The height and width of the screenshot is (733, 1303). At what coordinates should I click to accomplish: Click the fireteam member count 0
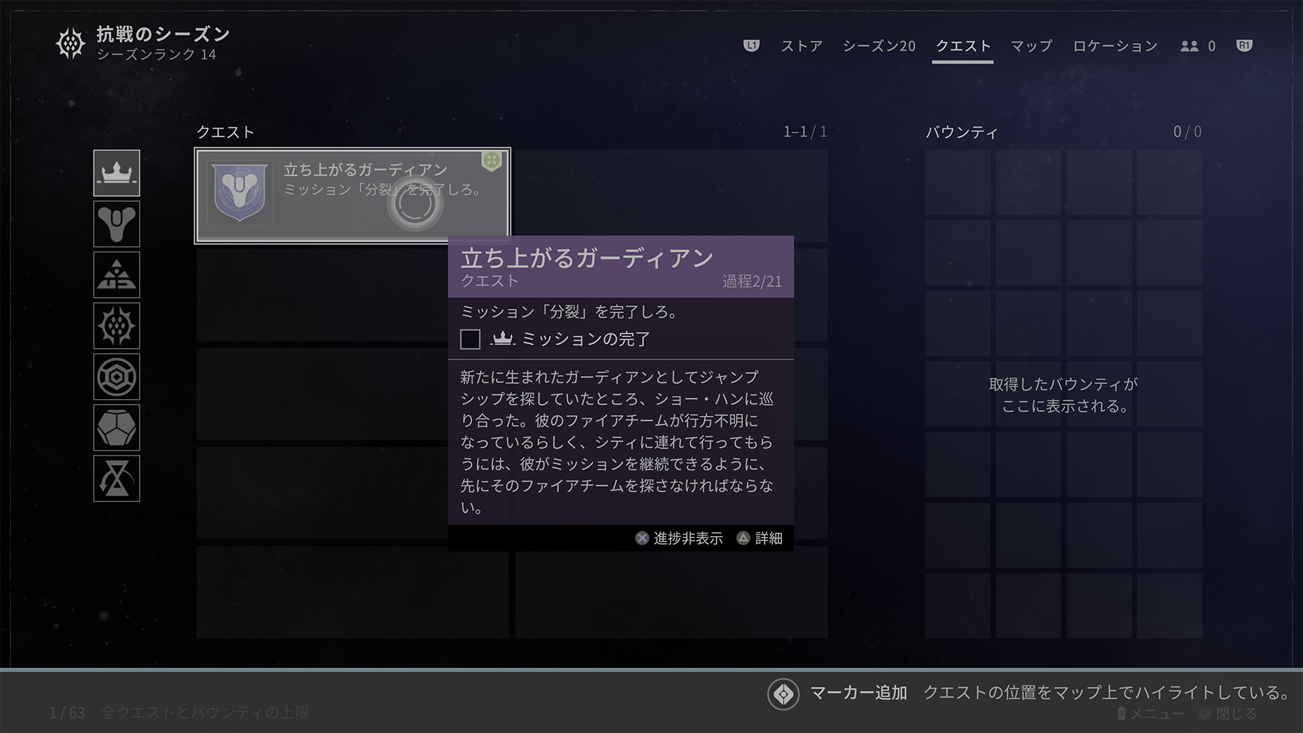point(1211,46)
